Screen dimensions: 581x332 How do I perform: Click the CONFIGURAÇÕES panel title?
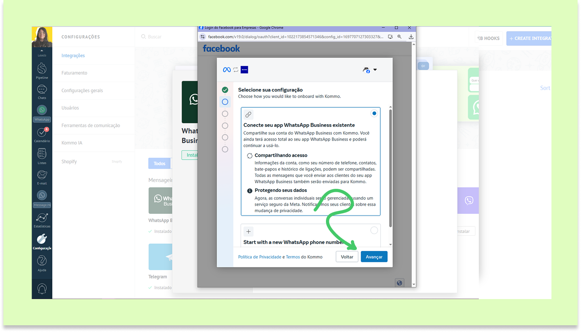tap(81, 37)
